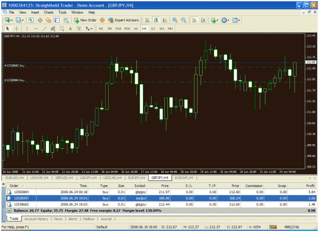Open the Profiles dropdown arrow
Viewport: 319px width, 231px height.
point(22,20)
